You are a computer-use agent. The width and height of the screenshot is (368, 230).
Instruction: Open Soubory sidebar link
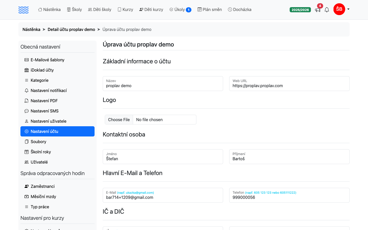coord(57,142)
